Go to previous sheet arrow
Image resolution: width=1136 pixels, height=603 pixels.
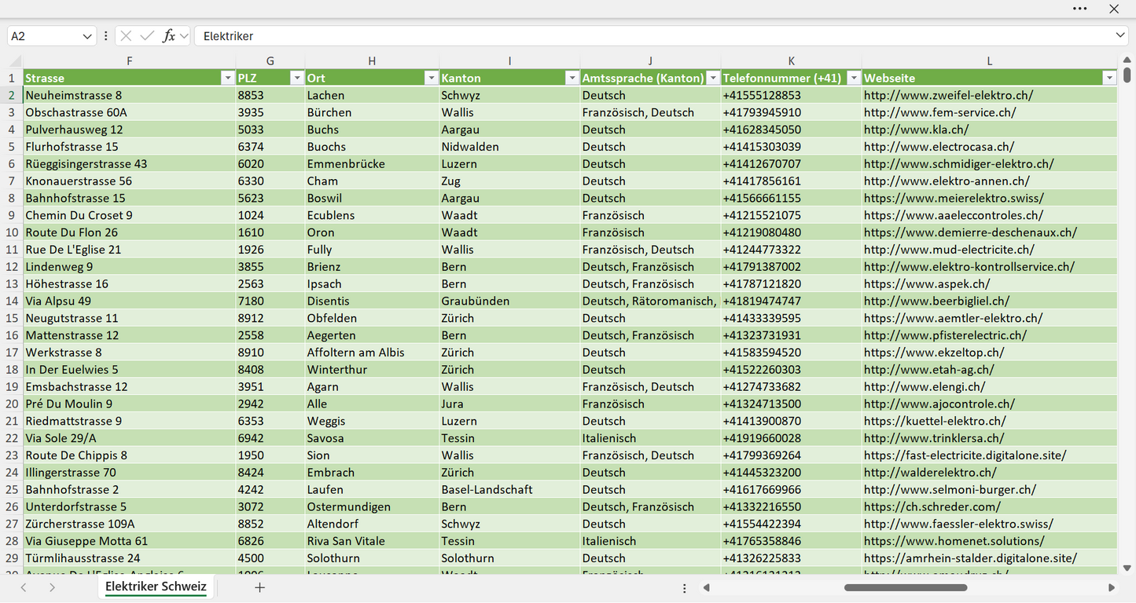click(24, 587)
